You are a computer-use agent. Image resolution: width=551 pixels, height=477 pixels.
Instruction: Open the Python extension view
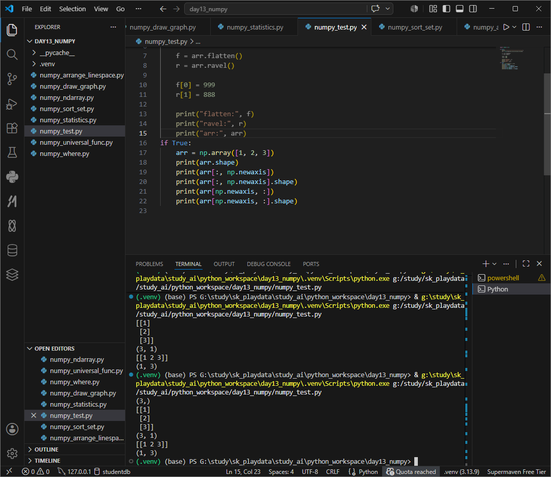12,177
